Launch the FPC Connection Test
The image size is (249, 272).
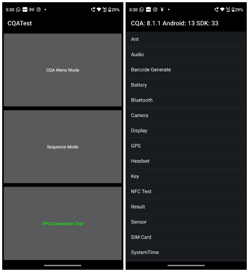[x=63, y=223]
